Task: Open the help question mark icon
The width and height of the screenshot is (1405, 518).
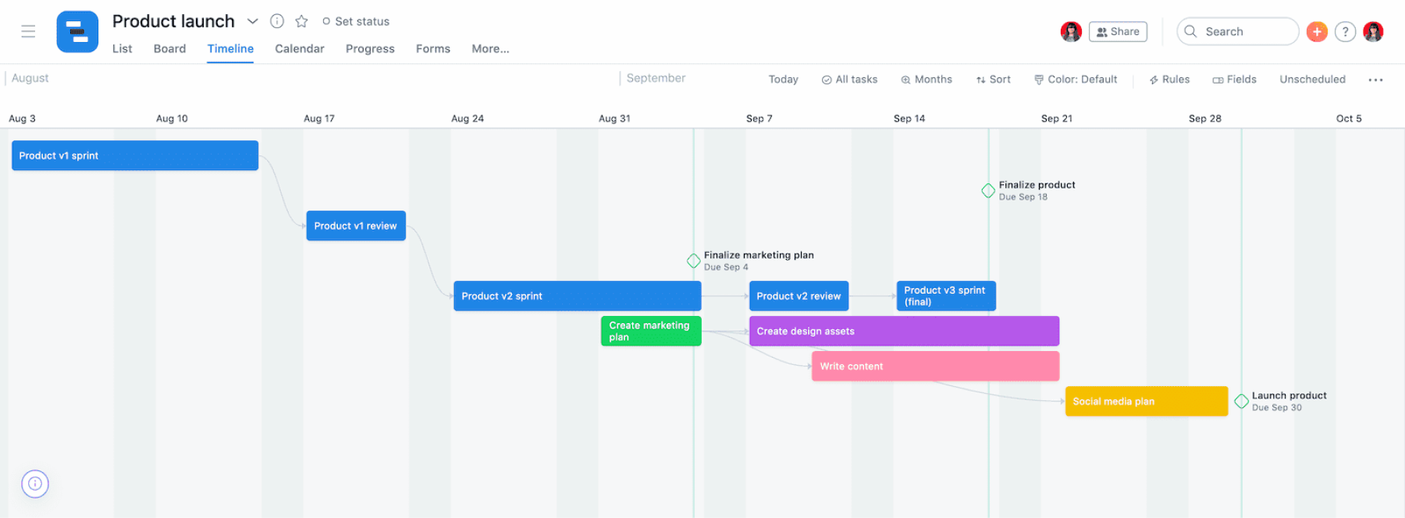Action: coord(1345,31)
